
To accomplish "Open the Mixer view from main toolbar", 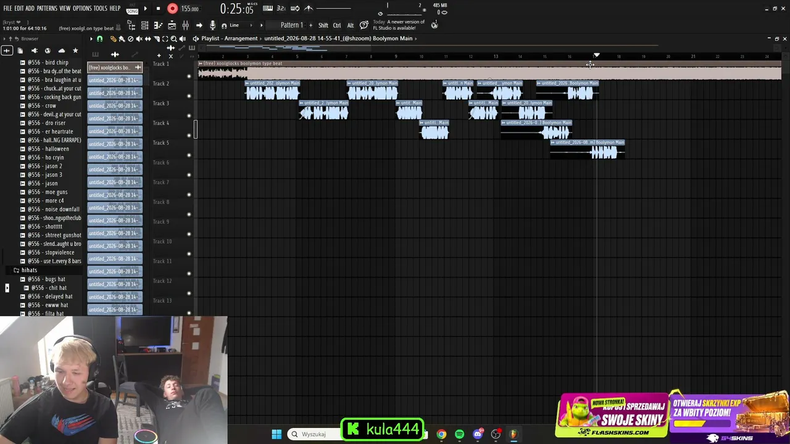I will click(185, 25).
